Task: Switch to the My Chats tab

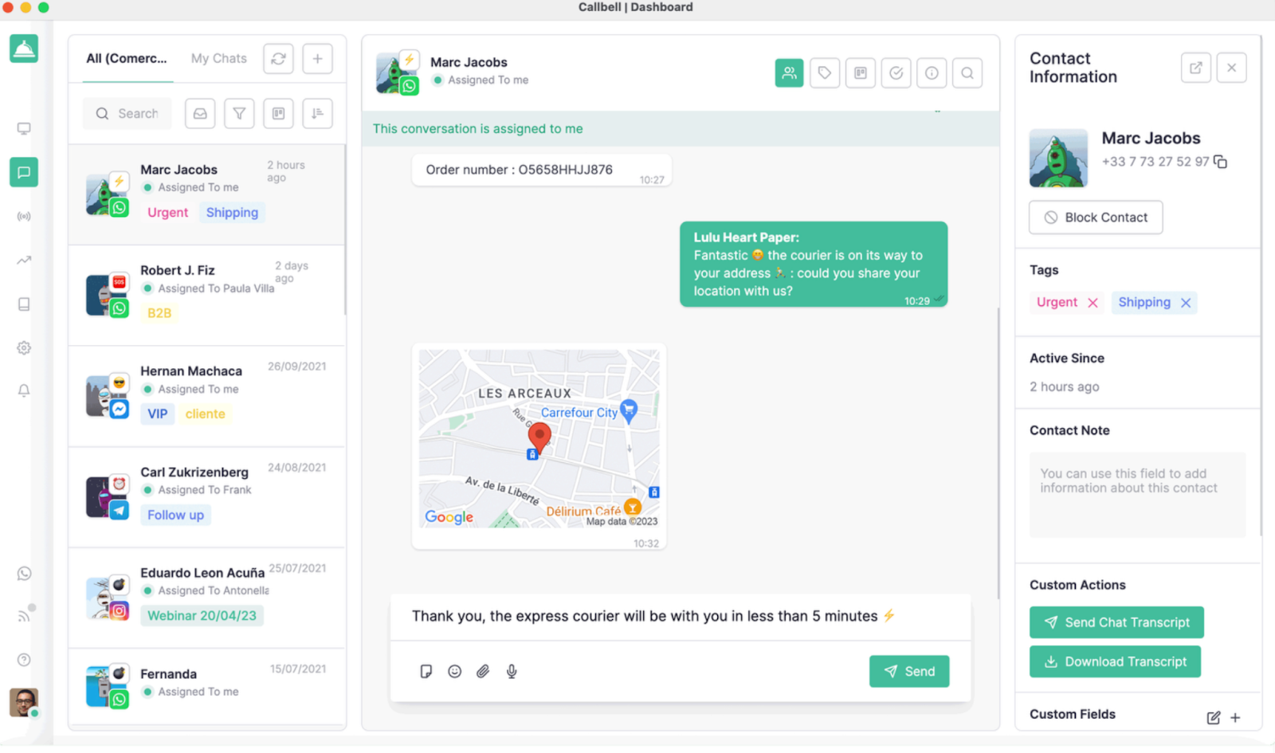Action: click(219, 58)
